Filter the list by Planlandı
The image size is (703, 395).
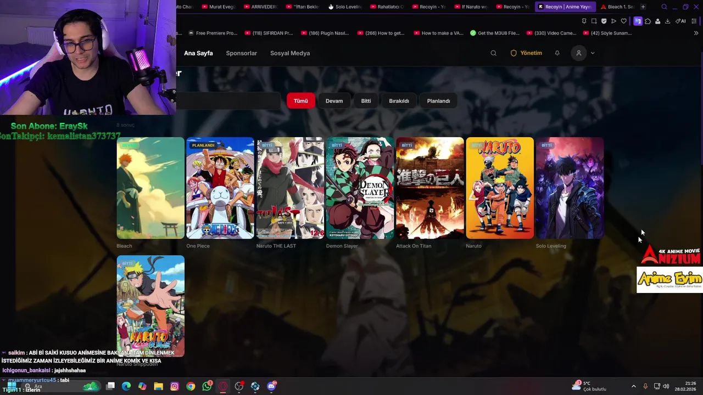[x=438, y=101]
